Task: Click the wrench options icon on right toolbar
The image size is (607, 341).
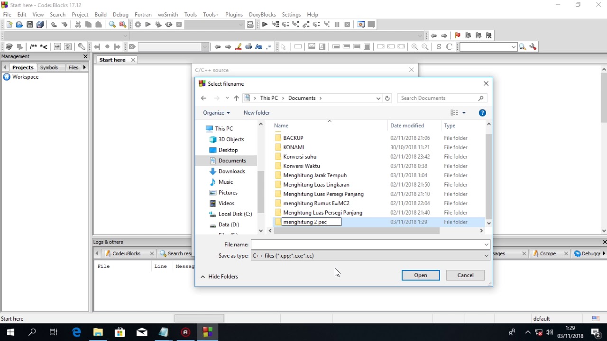Action: (x=533, y=47)
